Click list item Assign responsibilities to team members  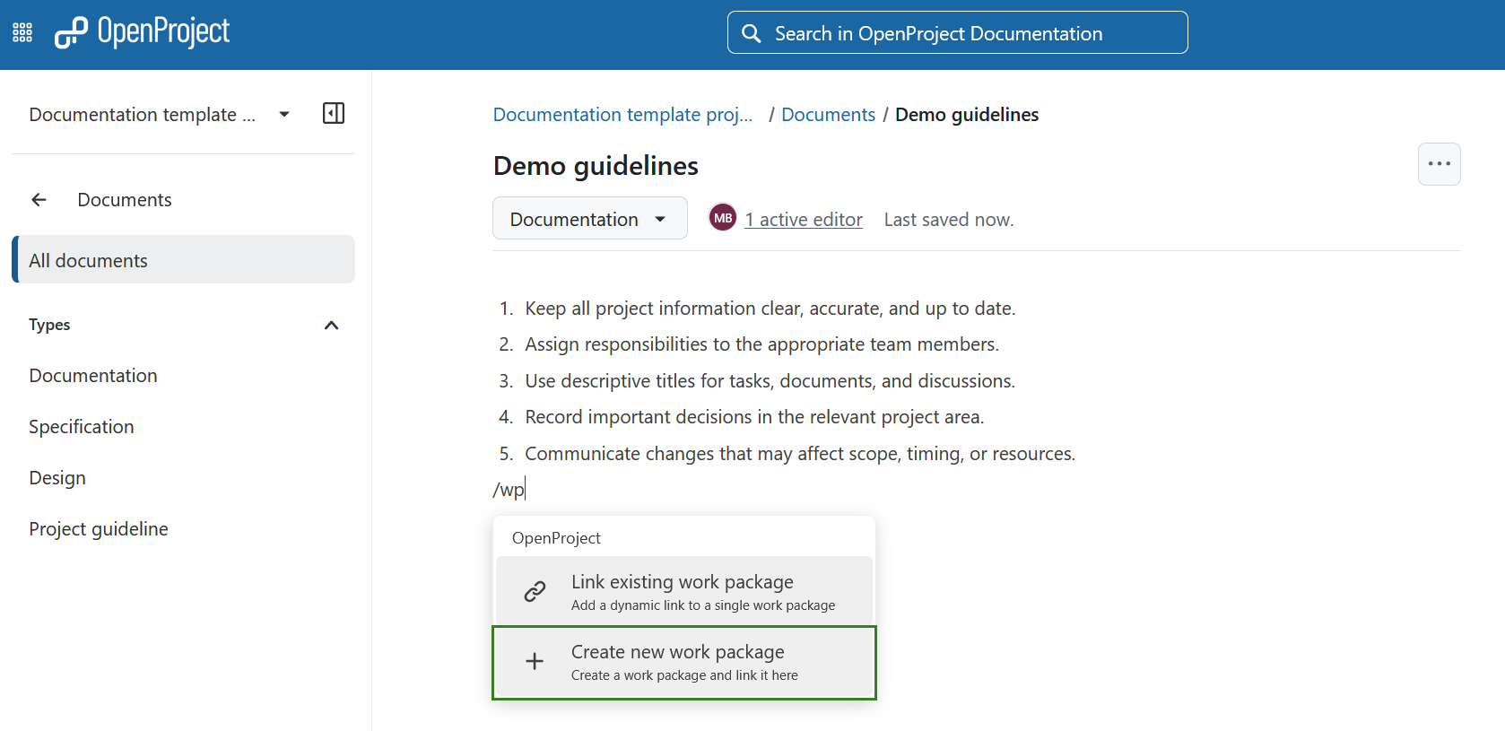coord(761,344)
